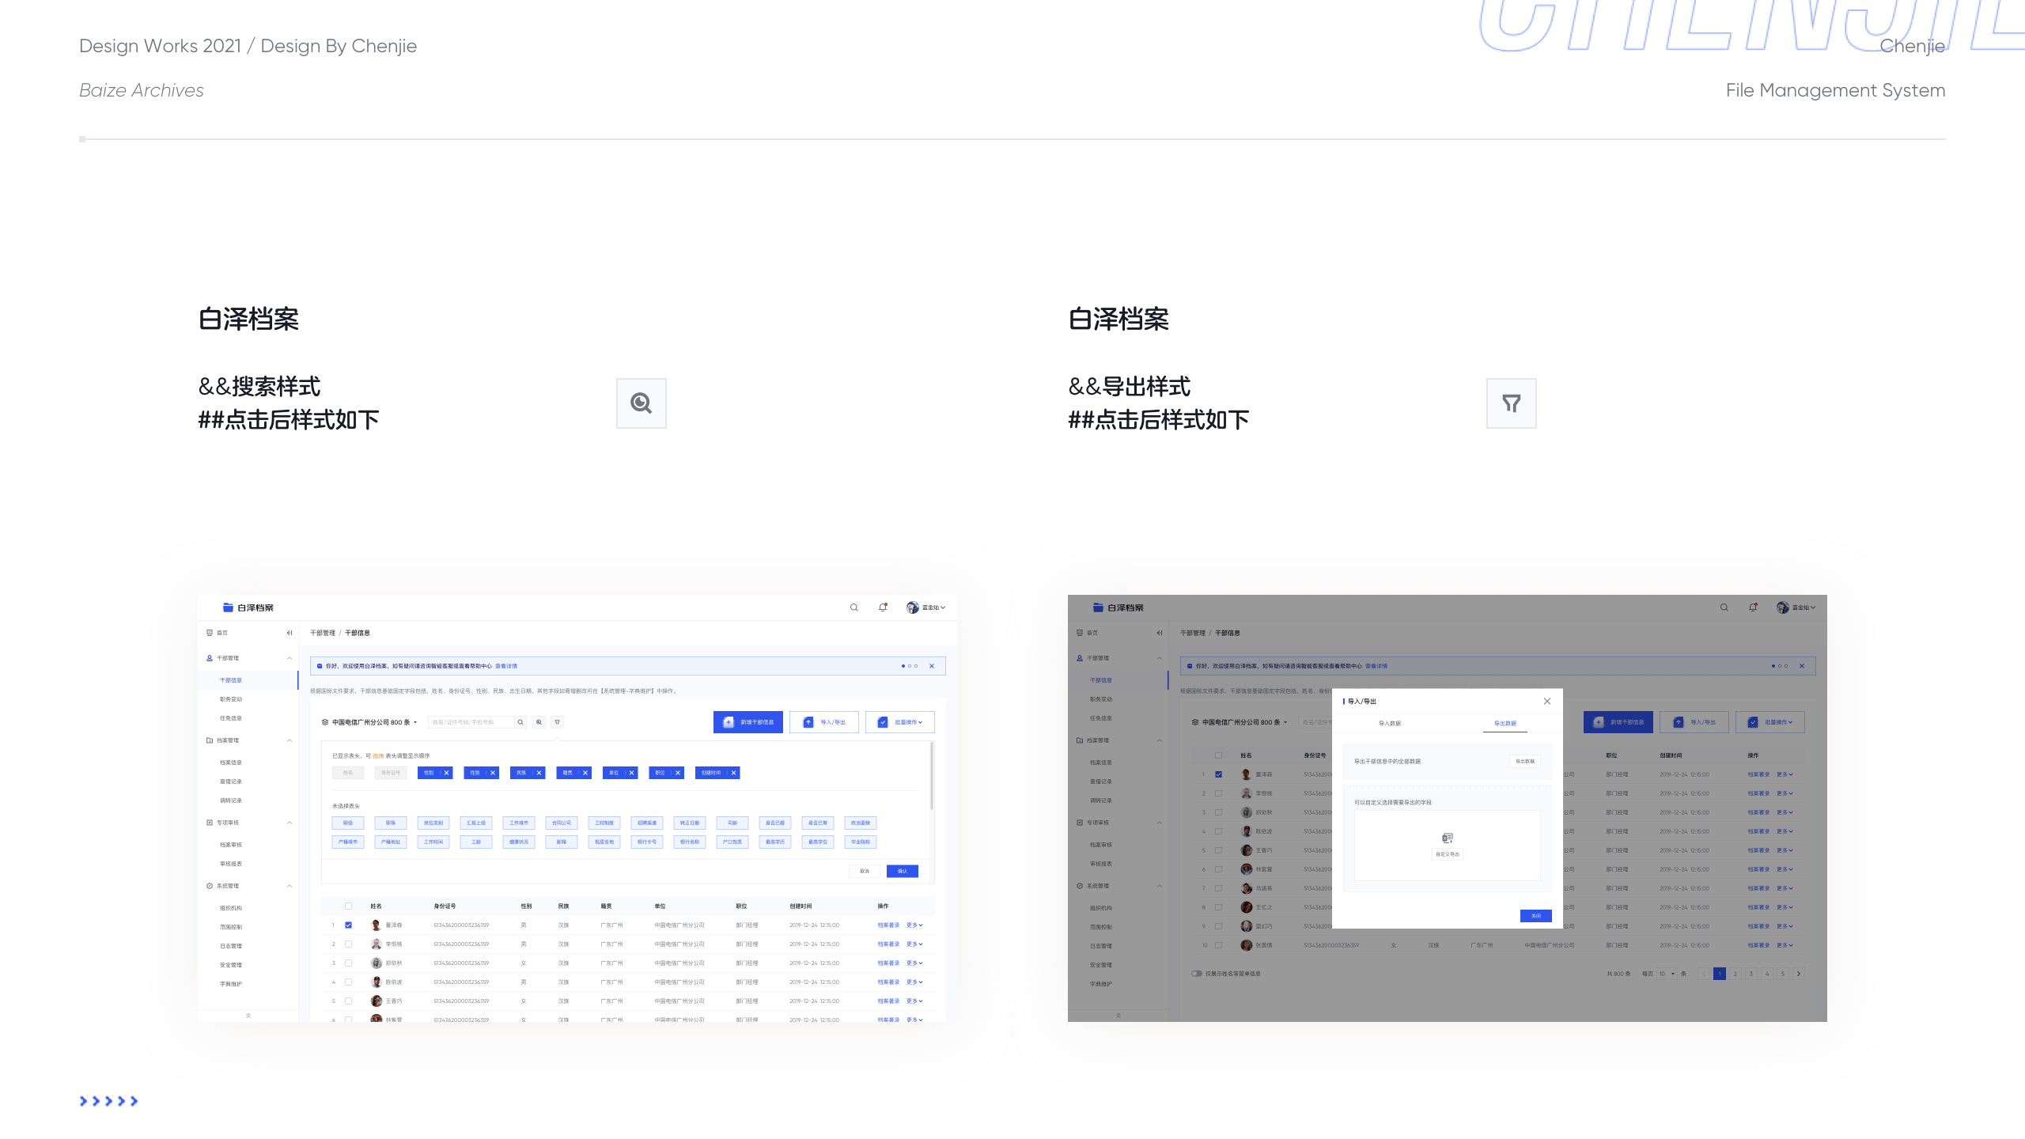Collapse 系统管理 section in left mockup sidebar
The width and height of the screenshot is (2025, 1139).
pyautogui.click(x=290, y=886)
